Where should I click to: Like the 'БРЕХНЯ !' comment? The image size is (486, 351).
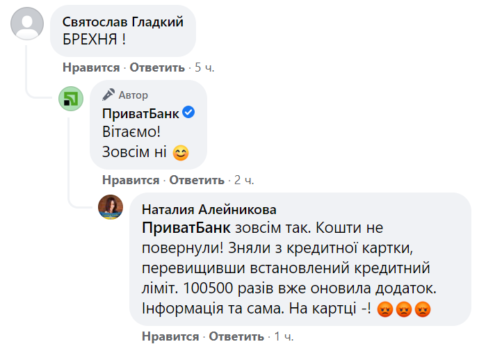[x=92, y=67]
